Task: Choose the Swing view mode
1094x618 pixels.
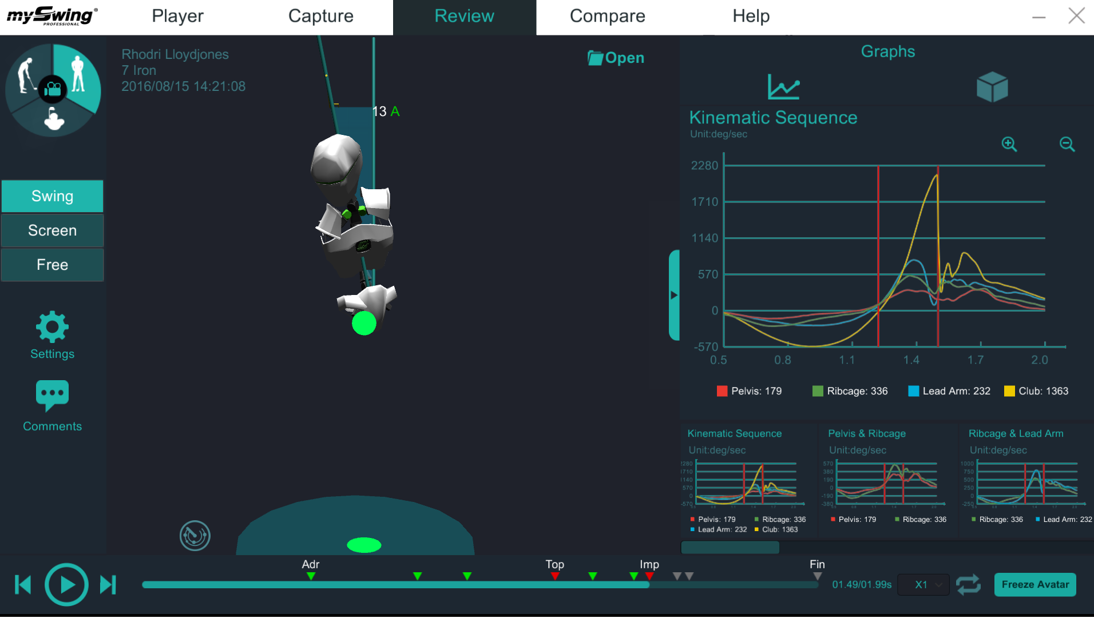Action: [x=52, y=196]
